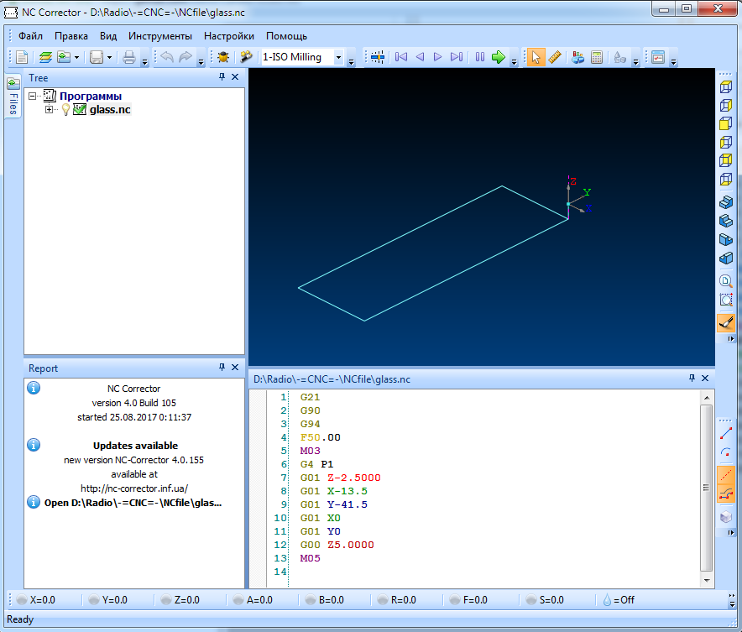
Task: Open the Вид menu
Action: (108, 36)
